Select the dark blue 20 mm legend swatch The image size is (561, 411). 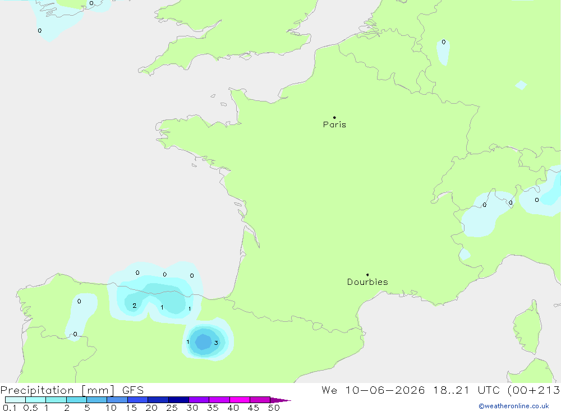(x=158, y=400)
